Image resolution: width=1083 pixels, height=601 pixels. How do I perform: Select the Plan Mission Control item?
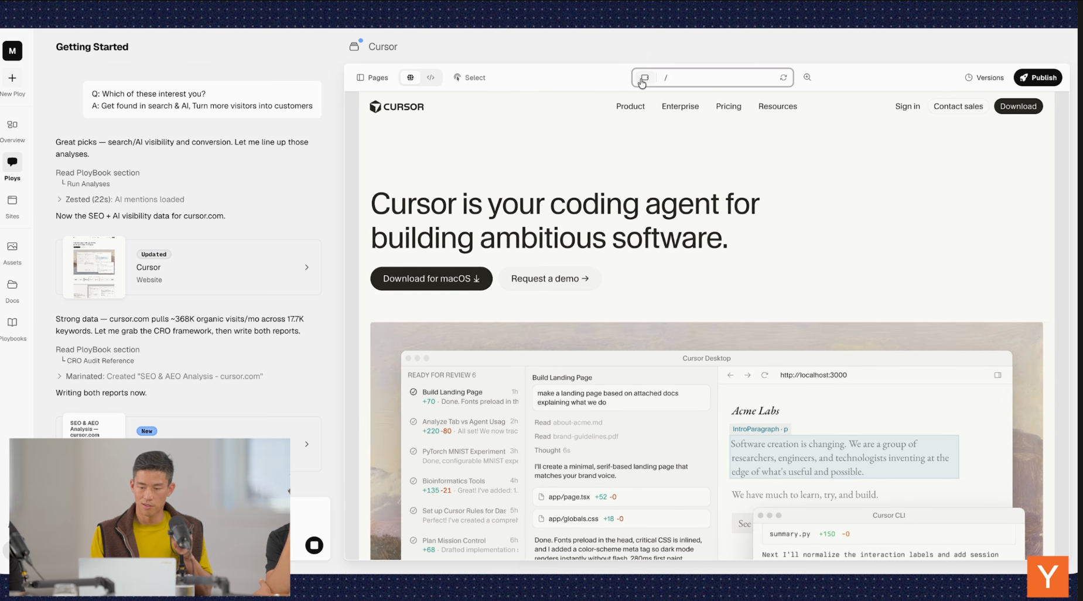tap(464, 545)
